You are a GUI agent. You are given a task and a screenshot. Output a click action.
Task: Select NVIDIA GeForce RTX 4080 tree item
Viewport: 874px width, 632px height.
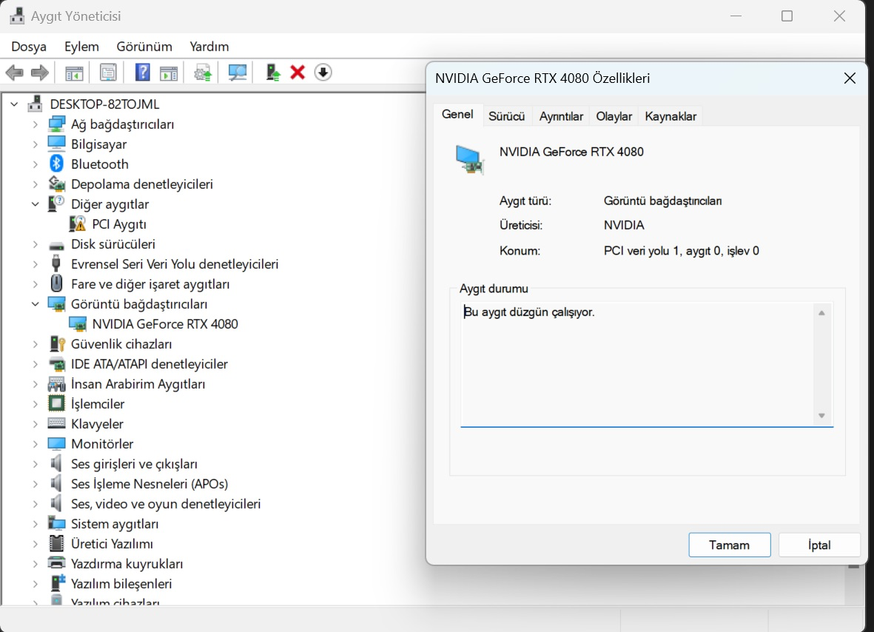coord(165,324)
